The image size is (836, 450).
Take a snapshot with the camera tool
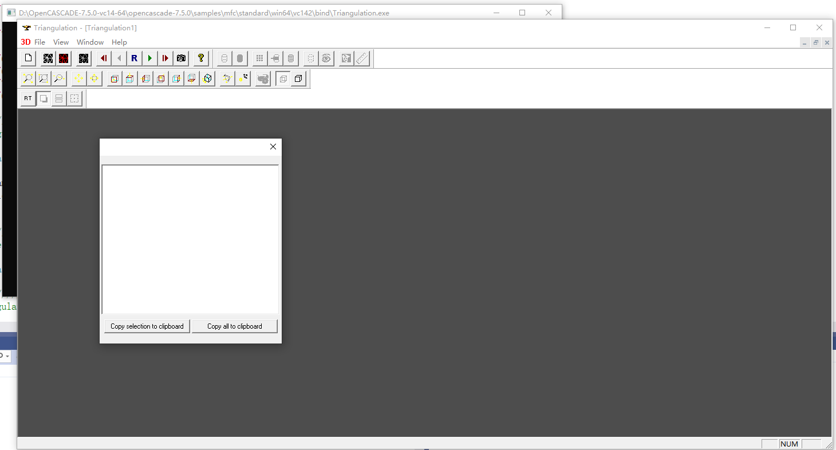181,58
